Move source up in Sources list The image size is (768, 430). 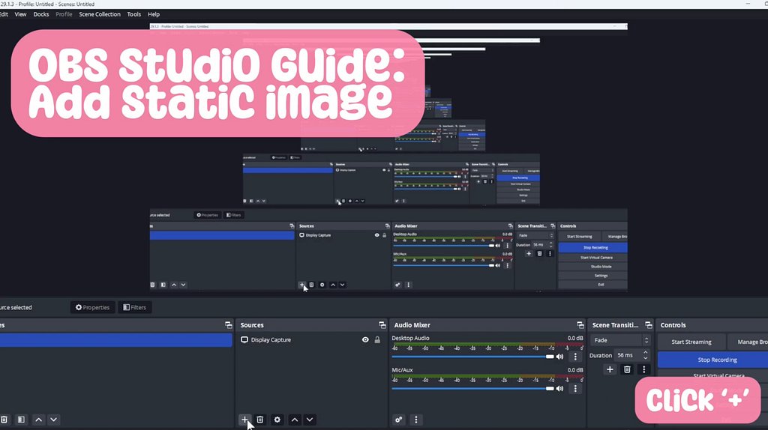[x=295, y=420]
